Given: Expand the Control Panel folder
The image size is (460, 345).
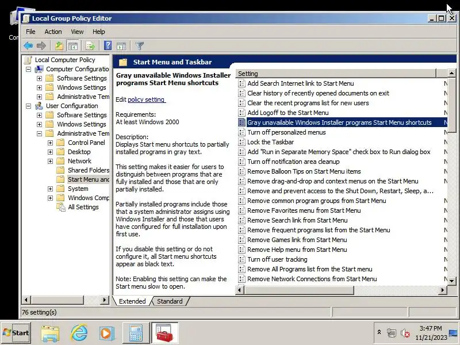Looking at the screenshot, I should (x=50, y=143).
